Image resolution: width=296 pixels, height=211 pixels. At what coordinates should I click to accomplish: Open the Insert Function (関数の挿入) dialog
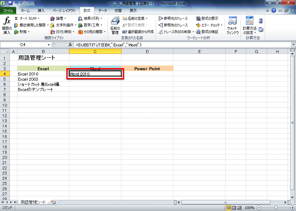tap(7, 26)
